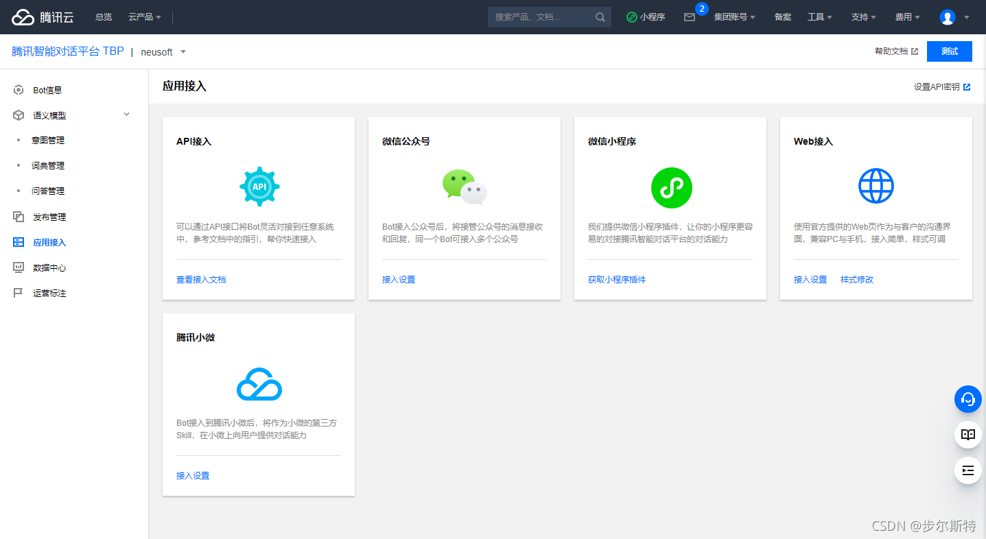Click the 腾讯小微 card title
Viewport: 986px width, 539px height.
196,337
